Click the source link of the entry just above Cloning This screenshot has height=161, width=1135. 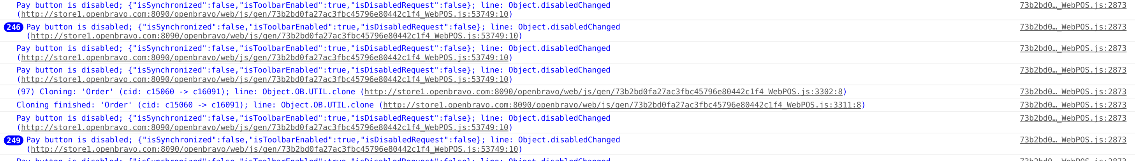coord(1072,70)
